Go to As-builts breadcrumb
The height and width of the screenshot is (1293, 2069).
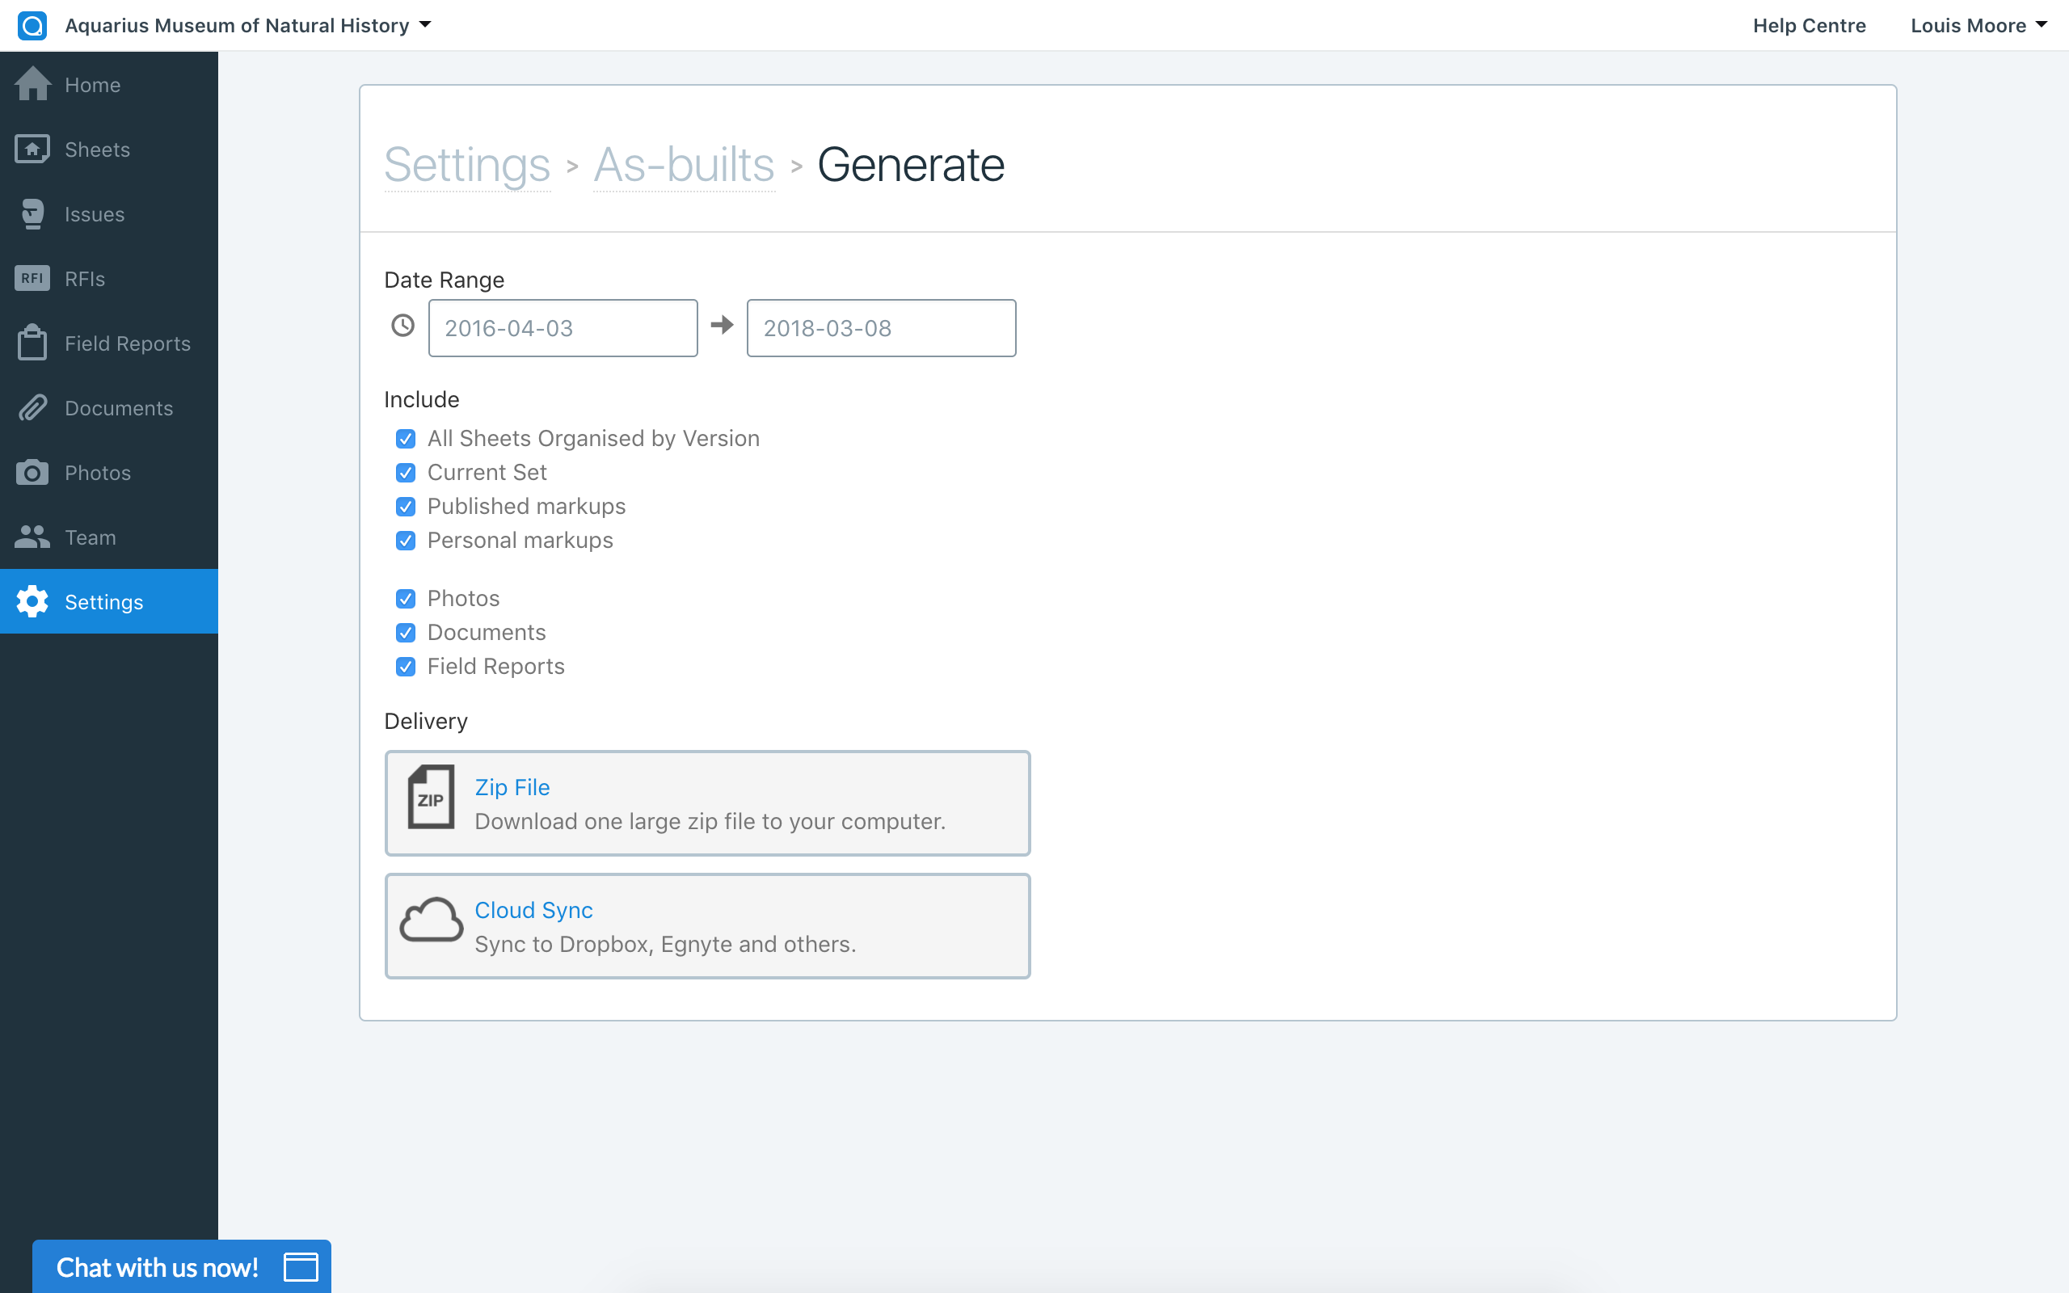click(683, 165)
